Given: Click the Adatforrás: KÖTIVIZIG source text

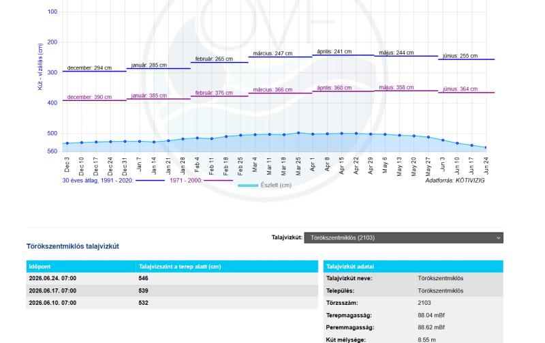Looking at the screenshot, I should (x=454, y=180).
